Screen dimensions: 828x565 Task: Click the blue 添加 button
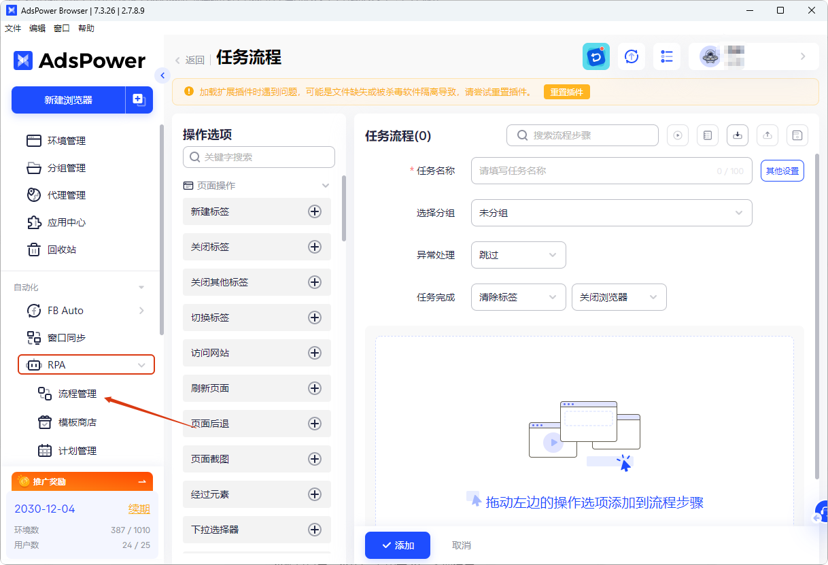pyautogui.click(x=398, y=545)
